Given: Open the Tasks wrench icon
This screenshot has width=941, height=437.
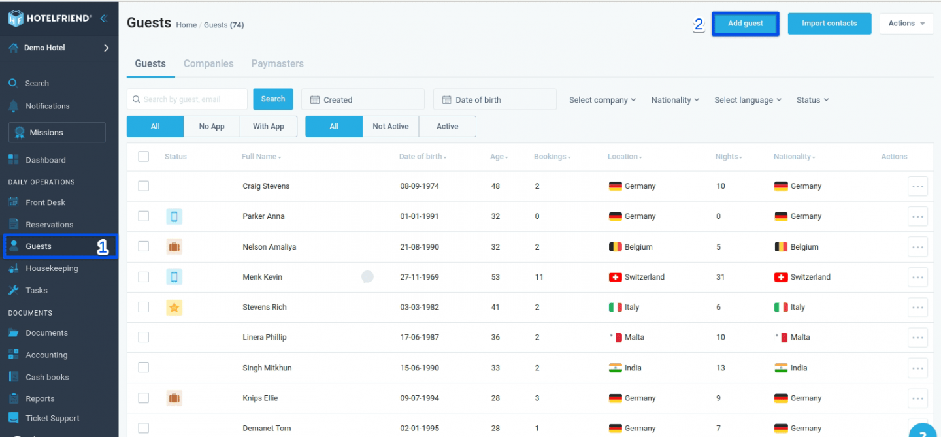Looking at the screenshot, I should 13,290.
